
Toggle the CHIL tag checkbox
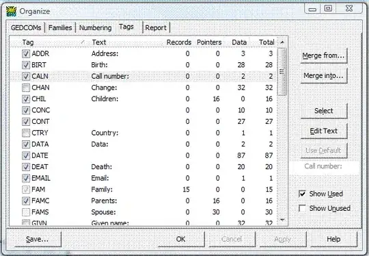coord(26,99)
